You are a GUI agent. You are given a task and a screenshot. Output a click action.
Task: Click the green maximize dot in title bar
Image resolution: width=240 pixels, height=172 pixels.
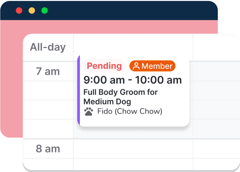tap(44, 10)
